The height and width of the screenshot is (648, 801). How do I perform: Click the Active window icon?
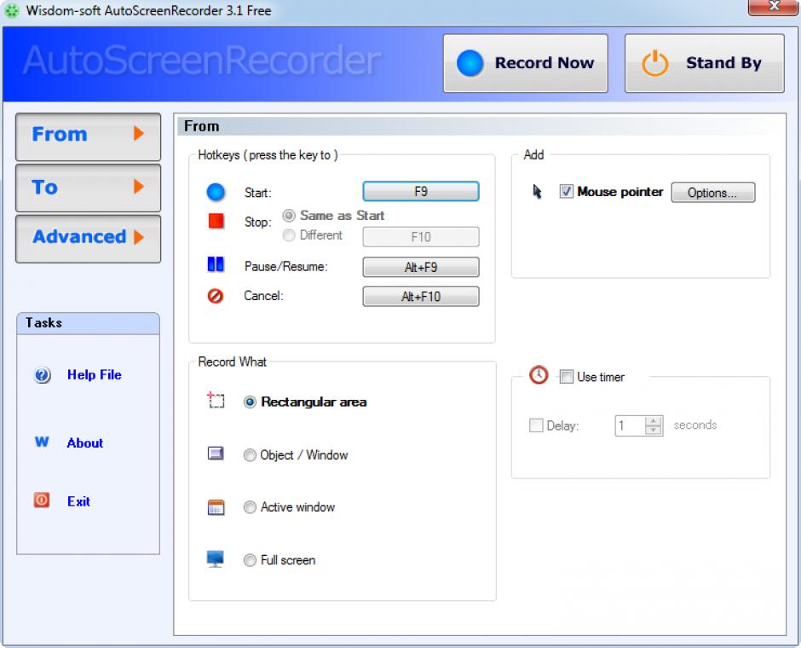coord(216,507)
